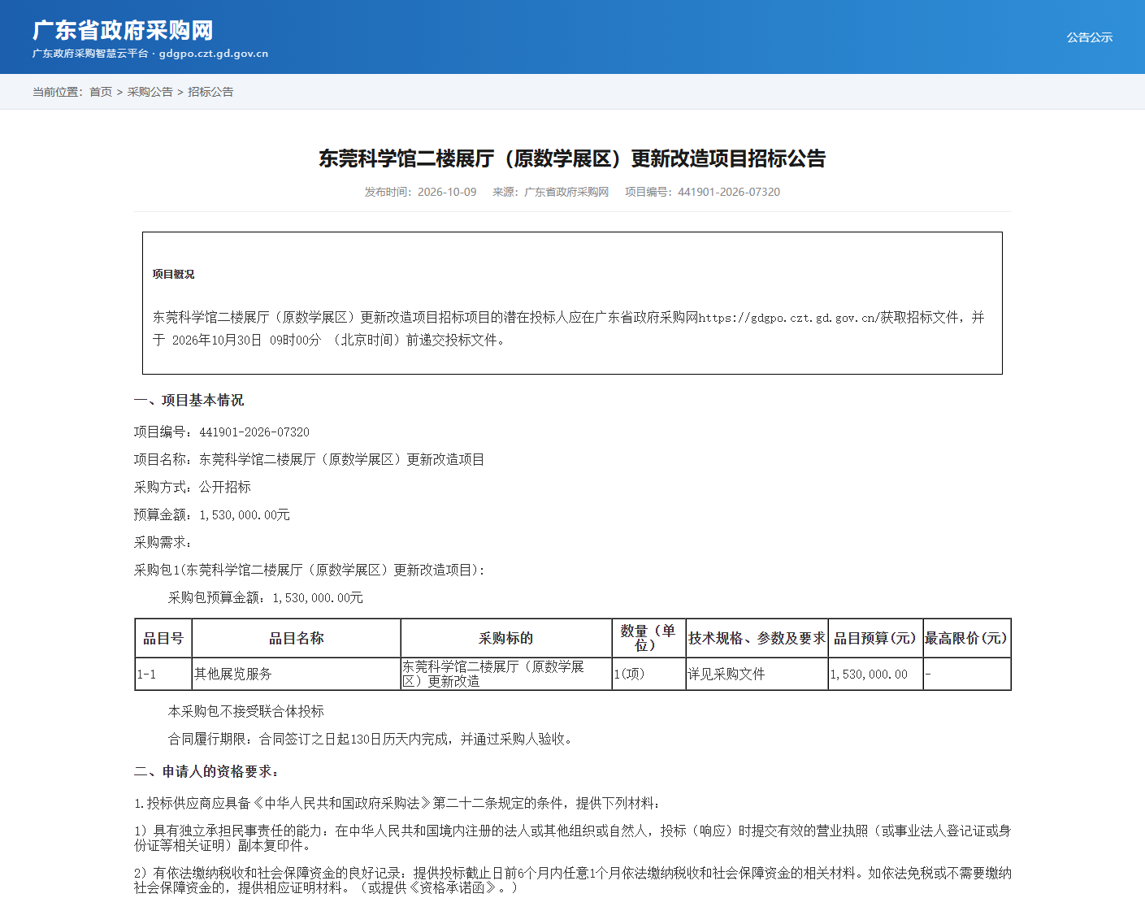Open 采购公告 breadcrumb link

(x=150, y=92)
